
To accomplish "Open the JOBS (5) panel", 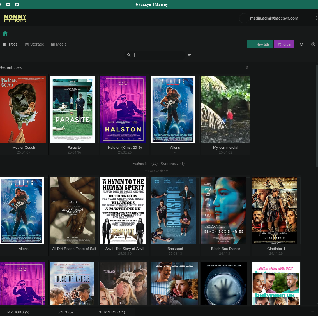I will pyautogui.click(x=65, y=312).
